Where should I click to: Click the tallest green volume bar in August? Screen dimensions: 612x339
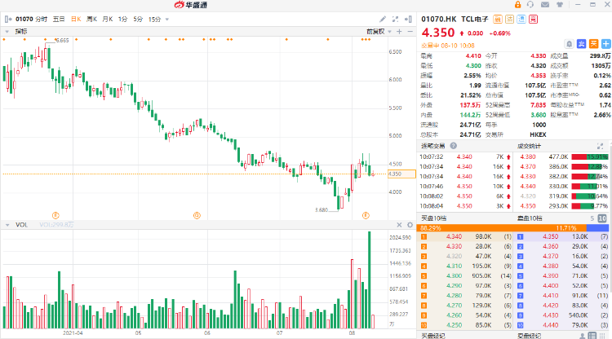pos(369,280)
